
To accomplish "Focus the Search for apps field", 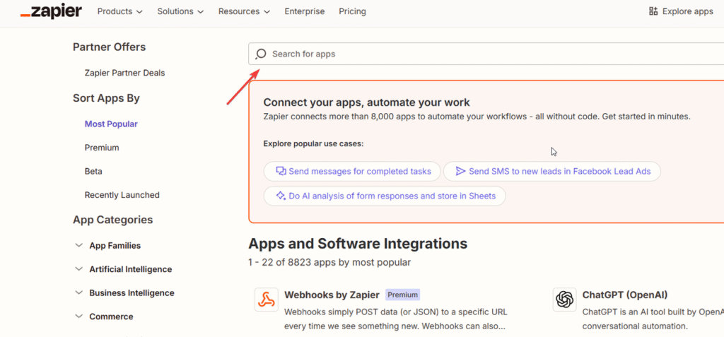I will pos(488,54).
